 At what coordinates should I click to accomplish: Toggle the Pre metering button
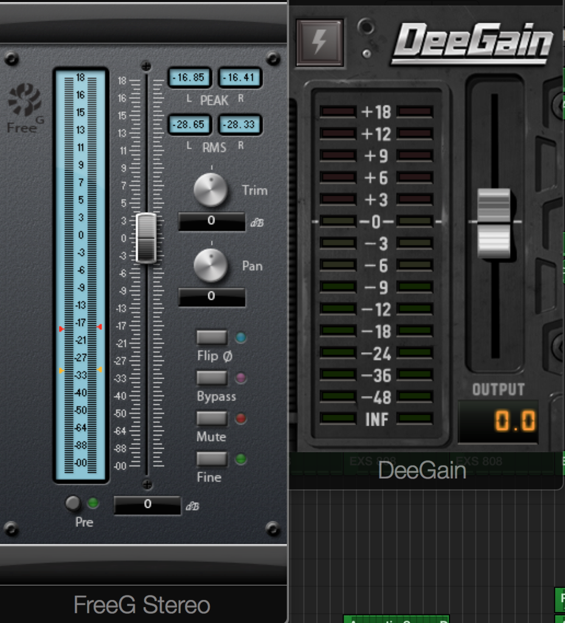72,503
